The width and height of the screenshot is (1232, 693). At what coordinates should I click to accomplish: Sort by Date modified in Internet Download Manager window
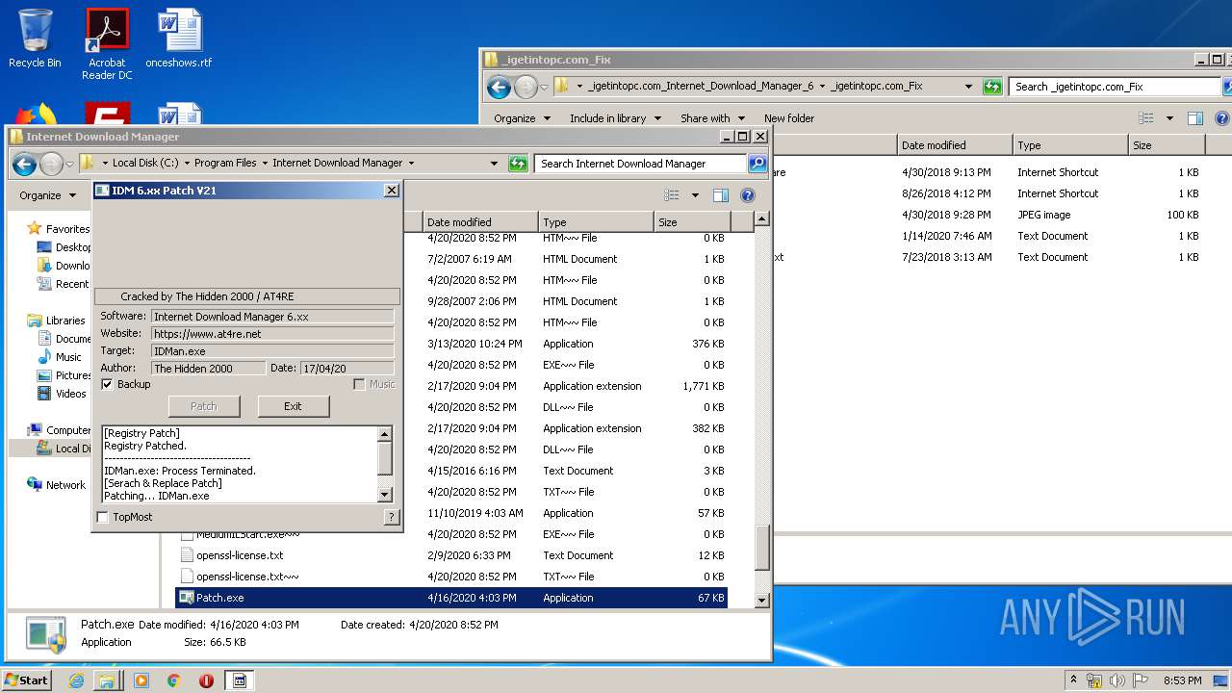(480, 222)
